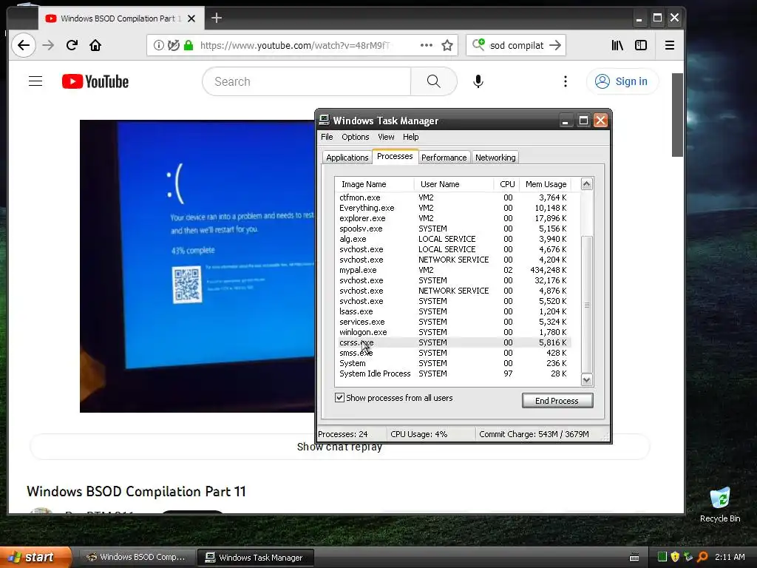Show site information icon in address bar
The image size is (757, 568).
point(158,45)
